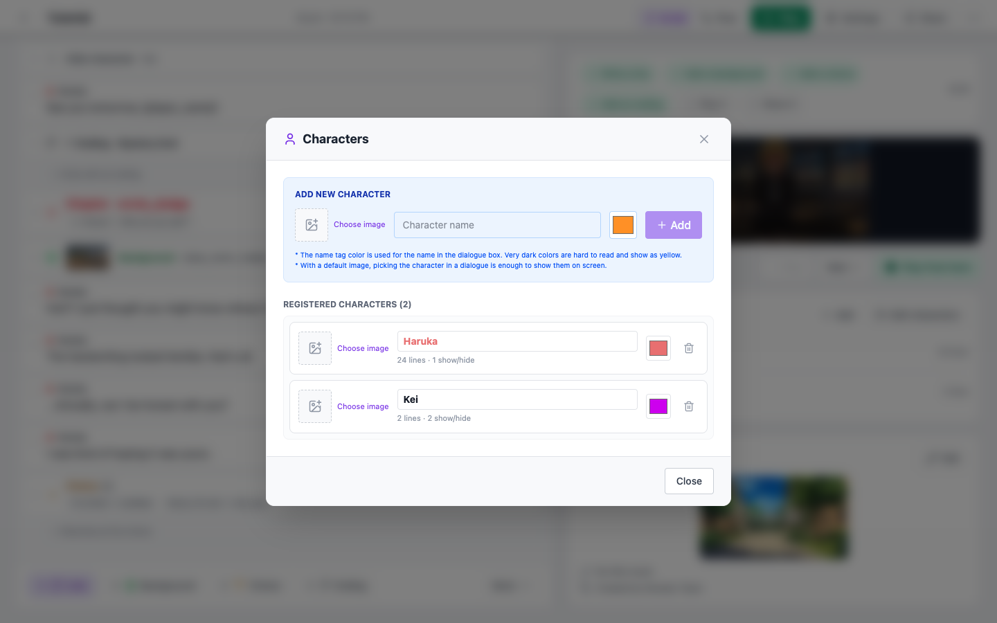Image resolution: width=997 pixels, height=623 pixels.
Task: Click the Add button to register the character
Action: point(674,225)
